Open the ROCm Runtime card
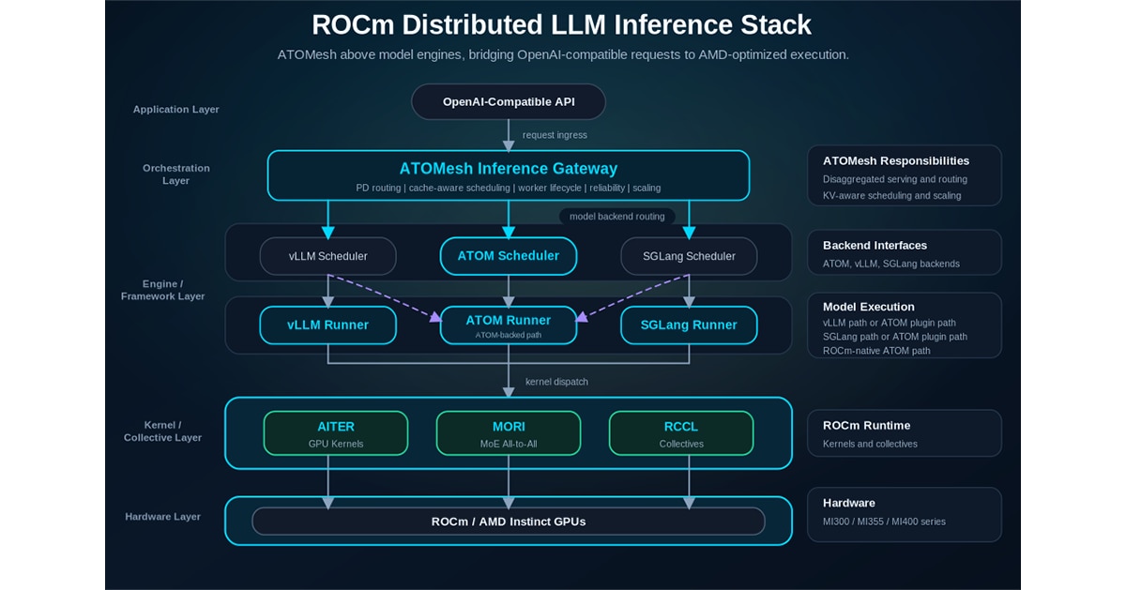Image resolution: width=1126 pixels, height=590 pixels. [x=905, y=433]
